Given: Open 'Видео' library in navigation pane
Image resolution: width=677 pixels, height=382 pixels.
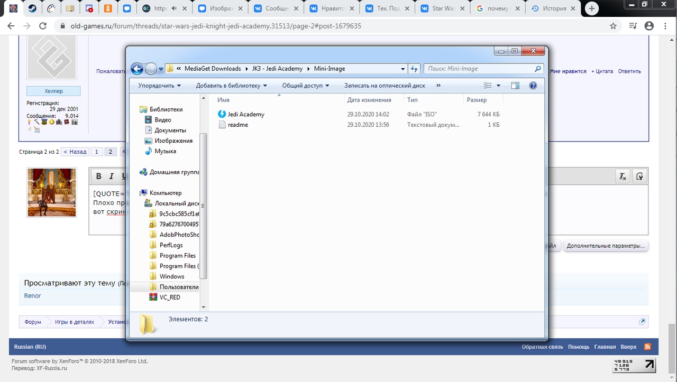Looking at the screenshot, I should (162, 120).
